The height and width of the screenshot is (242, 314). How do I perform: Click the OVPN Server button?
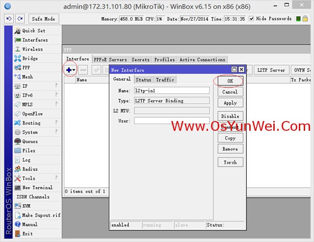tap(301, 70)
